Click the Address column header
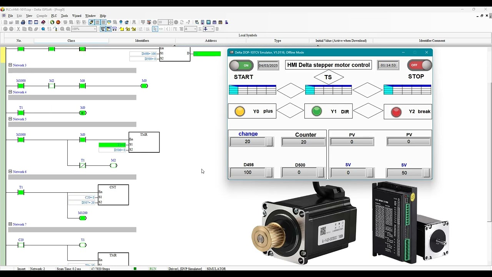The height and width of the screenshot is (277, 492). (211, 40)
